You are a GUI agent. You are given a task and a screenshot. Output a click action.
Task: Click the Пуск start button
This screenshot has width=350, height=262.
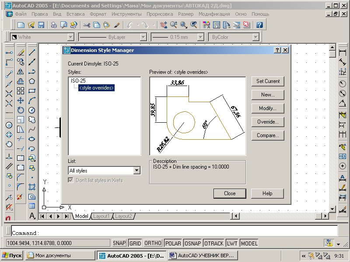12,255
